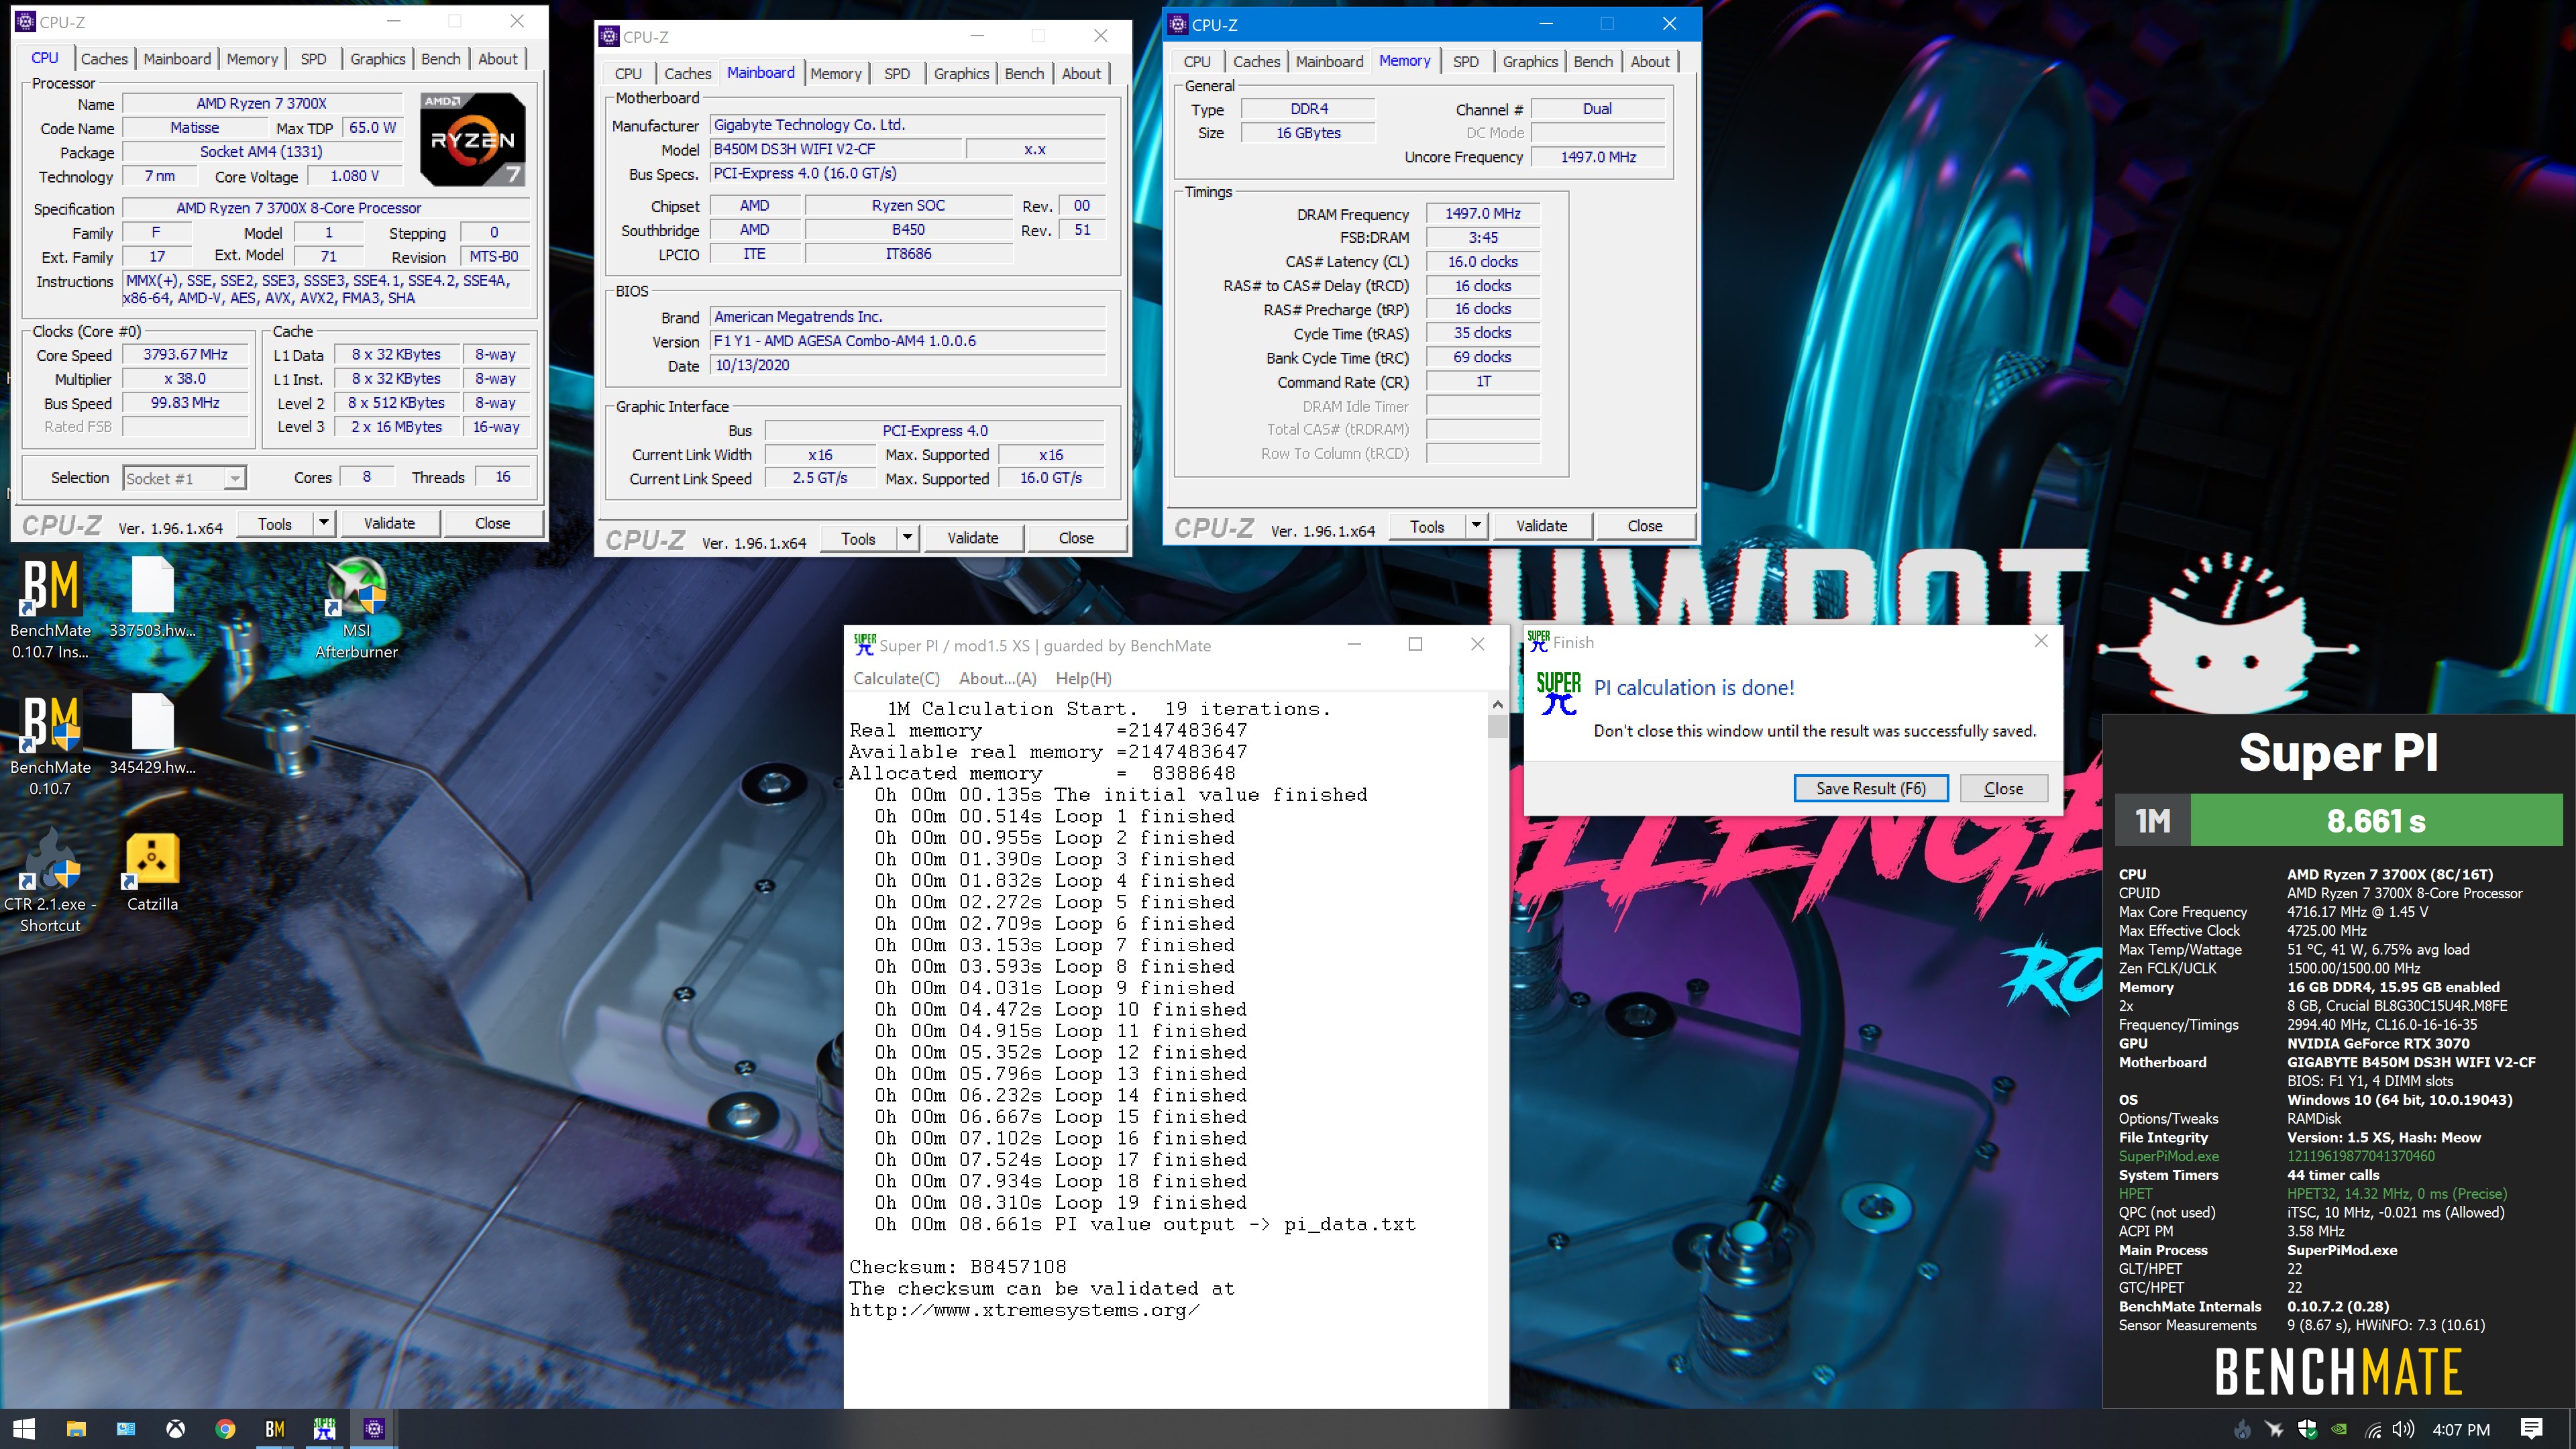Open the Tools dropdown arrow in the Mainboard window
Screen dimensions: 2576x1449
point(907,538)
